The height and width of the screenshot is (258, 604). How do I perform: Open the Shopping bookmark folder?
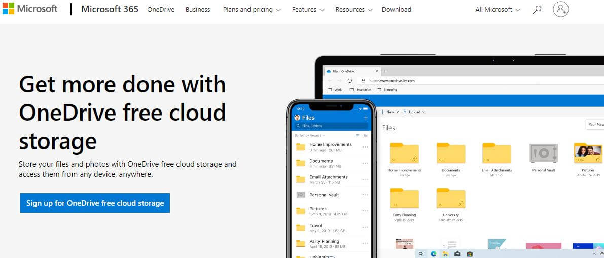click(x=387, y=89)
